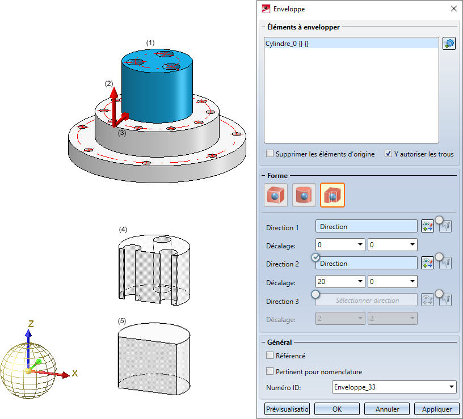Tick the 'Référencé' checkbox
463x419 pixels.
(x=270, y=355)
